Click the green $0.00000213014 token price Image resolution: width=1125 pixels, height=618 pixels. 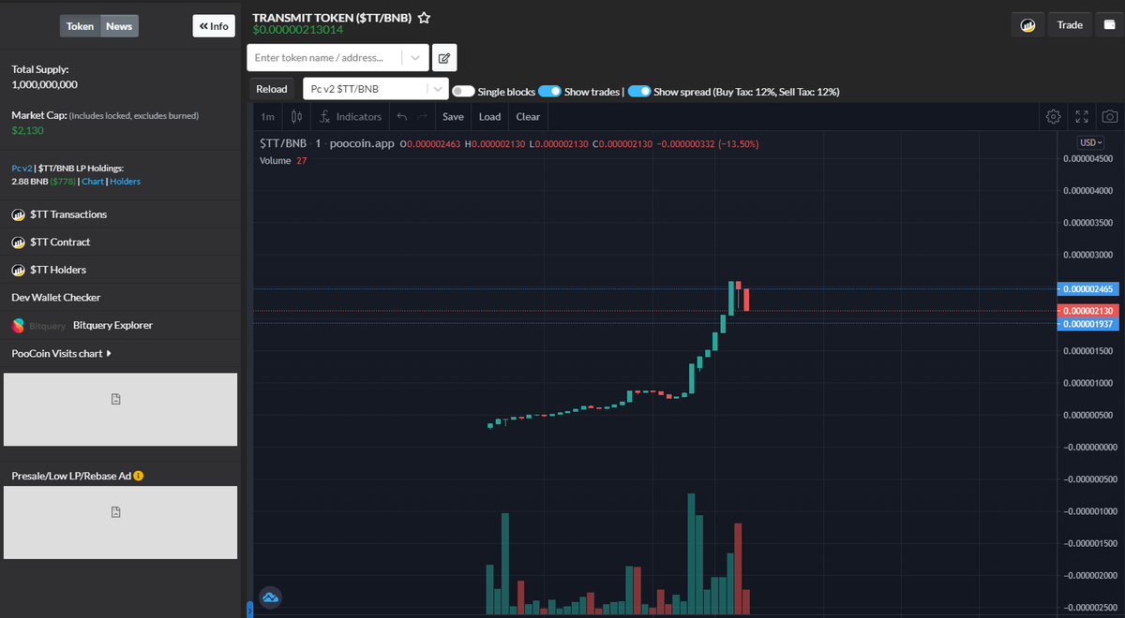298,30
